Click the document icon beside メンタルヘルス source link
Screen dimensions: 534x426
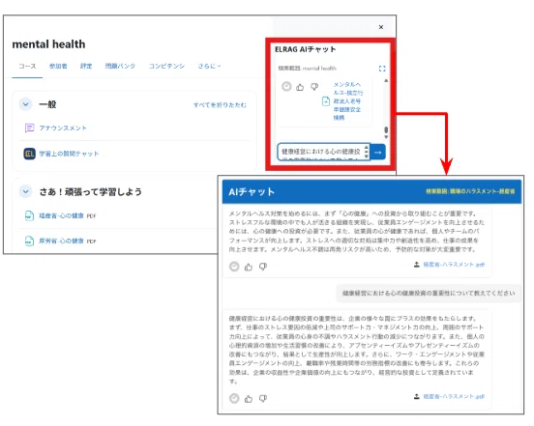click(x=326, y=101)
